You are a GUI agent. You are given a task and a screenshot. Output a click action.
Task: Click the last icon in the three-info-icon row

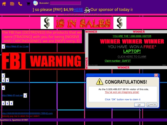click(x=11, y=103)
